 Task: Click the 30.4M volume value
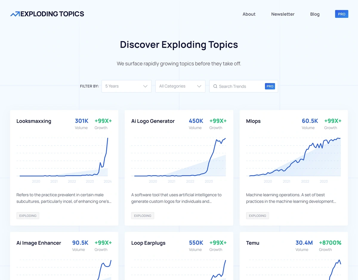tap(304, 243)
